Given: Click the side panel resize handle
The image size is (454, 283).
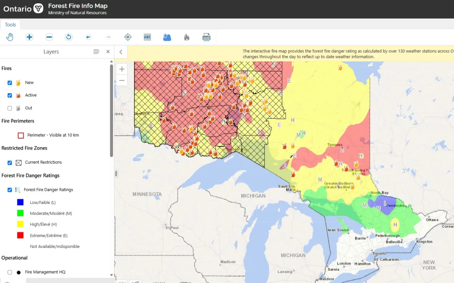Looking at the screenshot, I should pyautogui.click(x=116, y=174).
